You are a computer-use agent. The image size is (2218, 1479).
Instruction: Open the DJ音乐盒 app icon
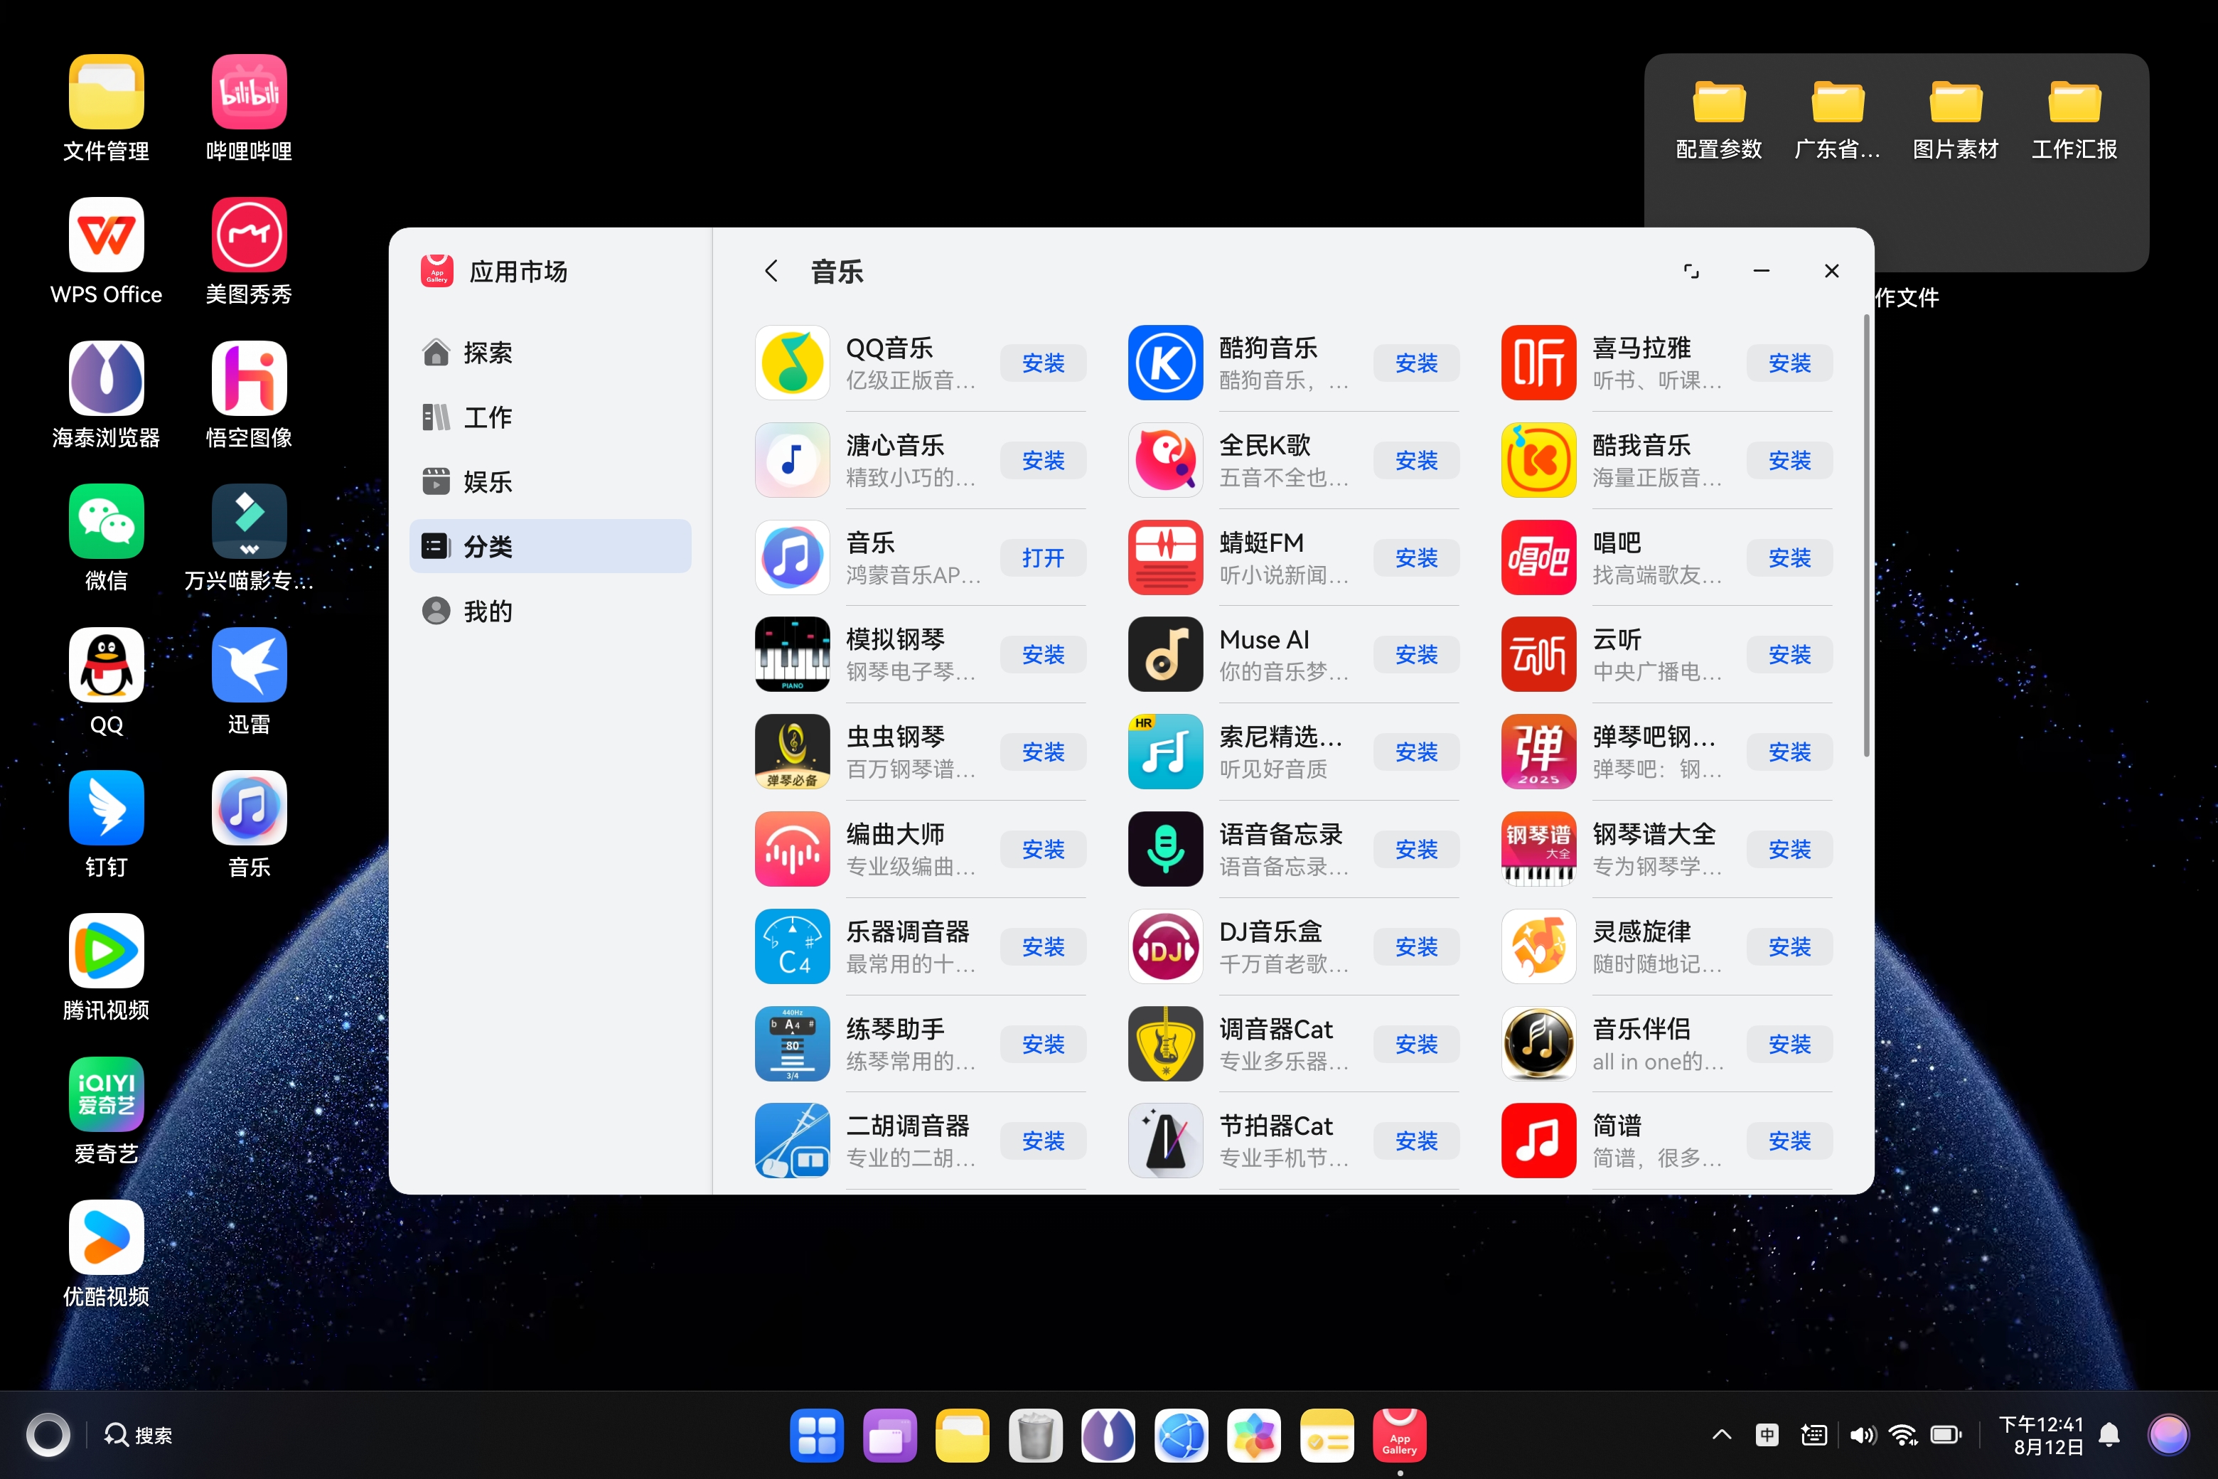point(1166,946)
